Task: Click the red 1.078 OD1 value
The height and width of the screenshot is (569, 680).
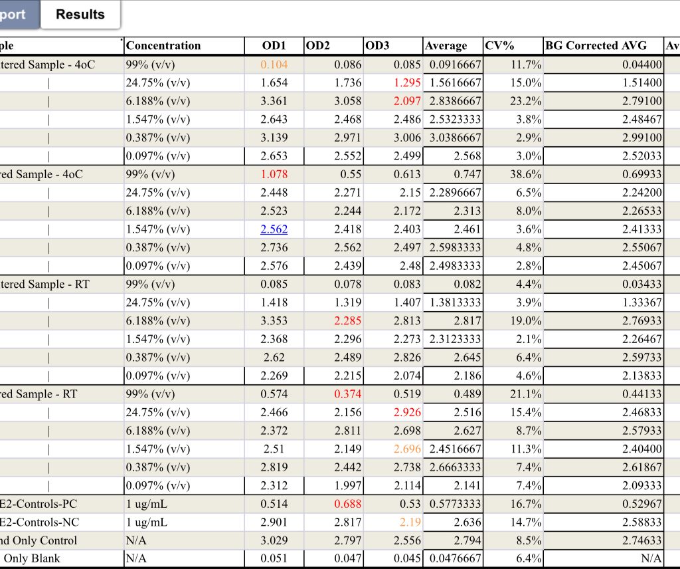Action: pyautogui.click(x=274, y=174)
